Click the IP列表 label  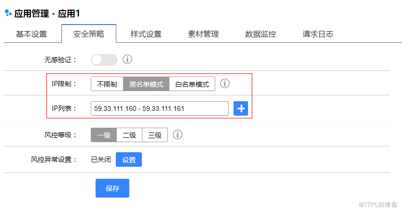coord(64,108)
